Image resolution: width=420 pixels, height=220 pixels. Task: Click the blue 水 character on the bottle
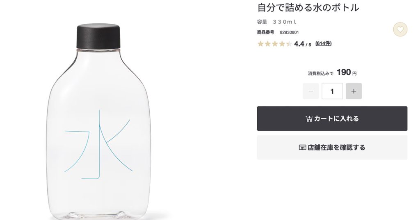(x=98, y=144)
